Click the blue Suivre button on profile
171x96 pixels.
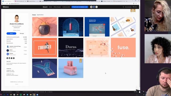[11, 34]
